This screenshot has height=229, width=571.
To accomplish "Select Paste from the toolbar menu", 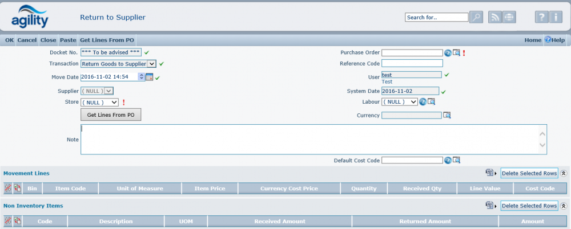I will pyautogui.click(x=68, y=40).
